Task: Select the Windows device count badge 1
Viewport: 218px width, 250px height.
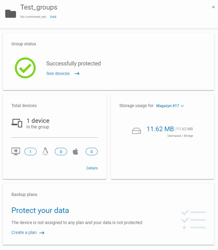Action: pyautogui.click(x=30, y=152)
